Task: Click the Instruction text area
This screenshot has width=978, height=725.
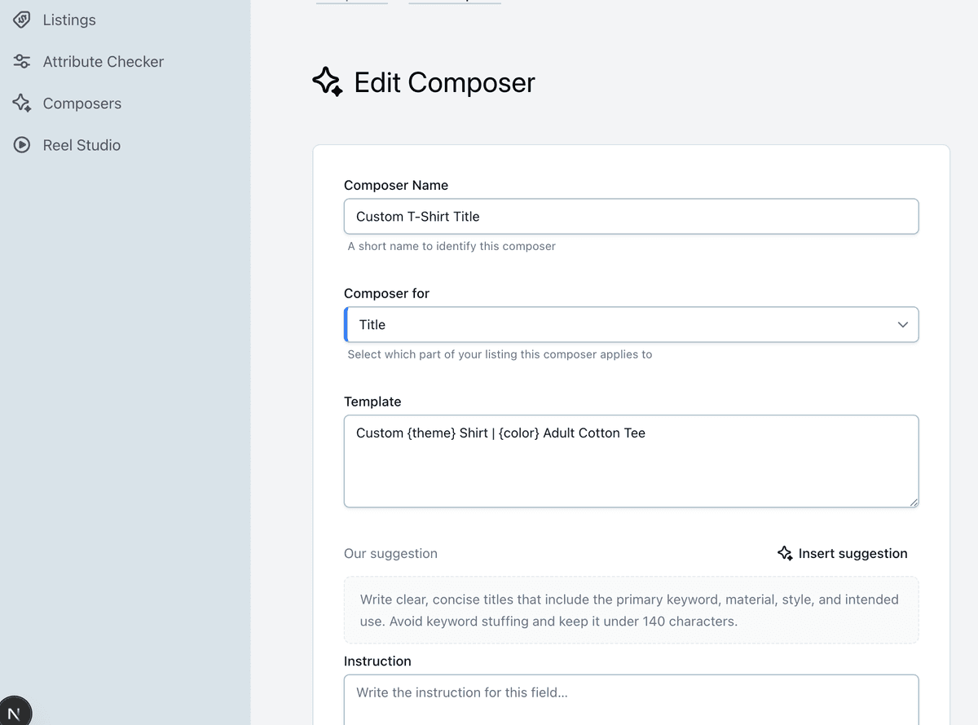Action: pyautogui.click(x=632, y=701)
